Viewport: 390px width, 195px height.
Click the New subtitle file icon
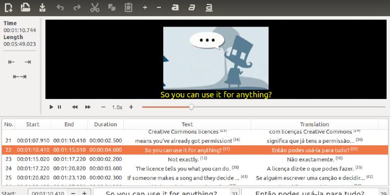point(8,7)
